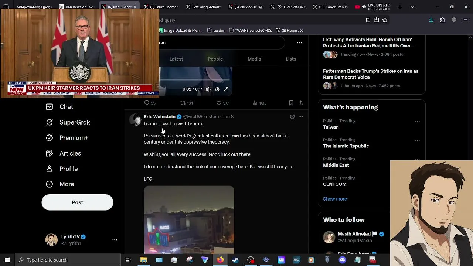Open the Middle East trending topic
473x266 pixels.
pyautogui.click(x=336, y=166)
